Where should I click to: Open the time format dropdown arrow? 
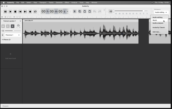[67, 11]
